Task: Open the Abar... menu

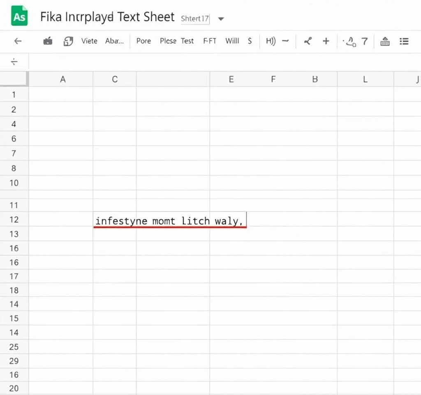Action: 114,41
